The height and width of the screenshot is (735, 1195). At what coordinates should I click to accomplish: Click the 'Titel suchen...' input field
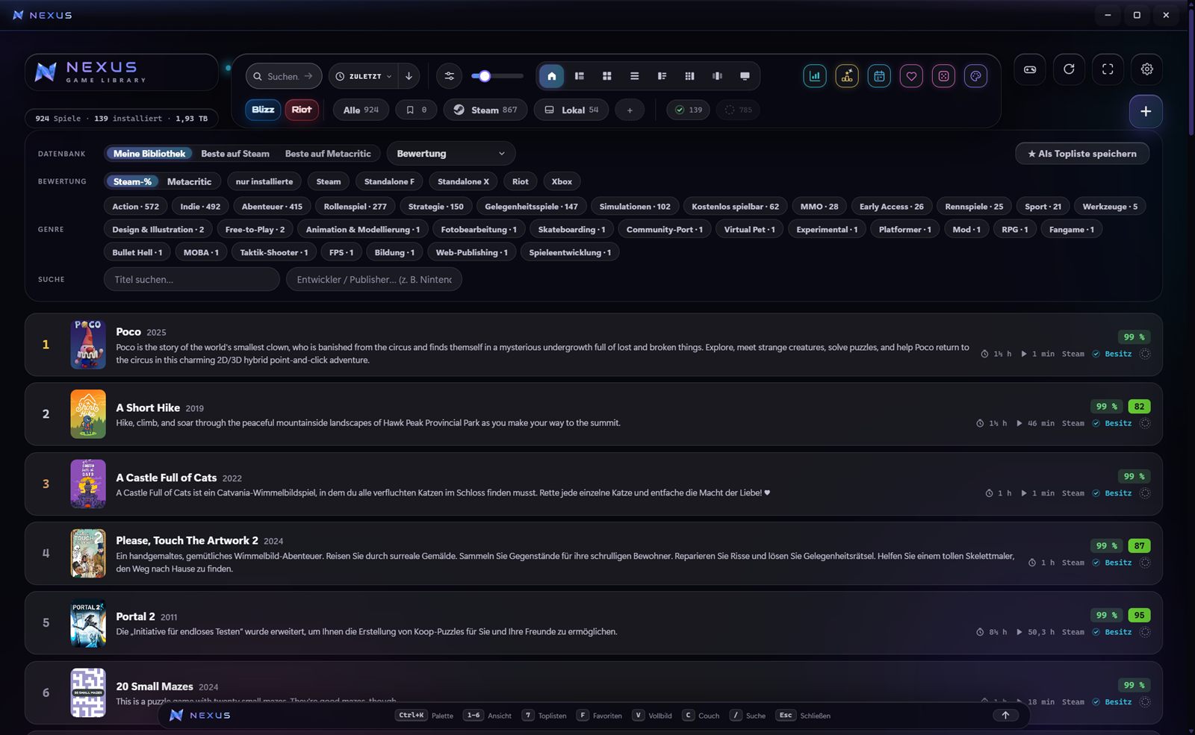pyautogui.click(x=192, y=279)
